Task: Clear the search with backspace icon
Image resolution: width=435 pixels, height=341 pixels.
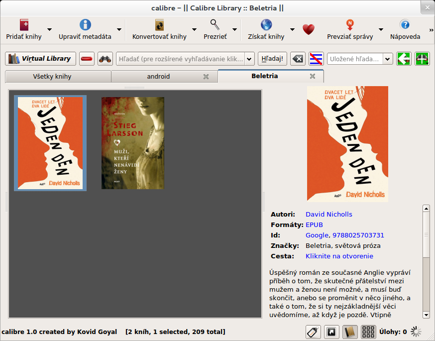Action: click(x=298, y=59)
